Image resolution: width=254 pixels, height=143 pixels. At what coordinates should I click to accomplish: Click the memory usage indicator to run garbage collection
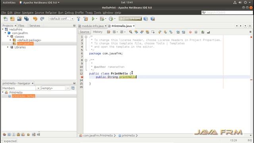tap(130, 19)
